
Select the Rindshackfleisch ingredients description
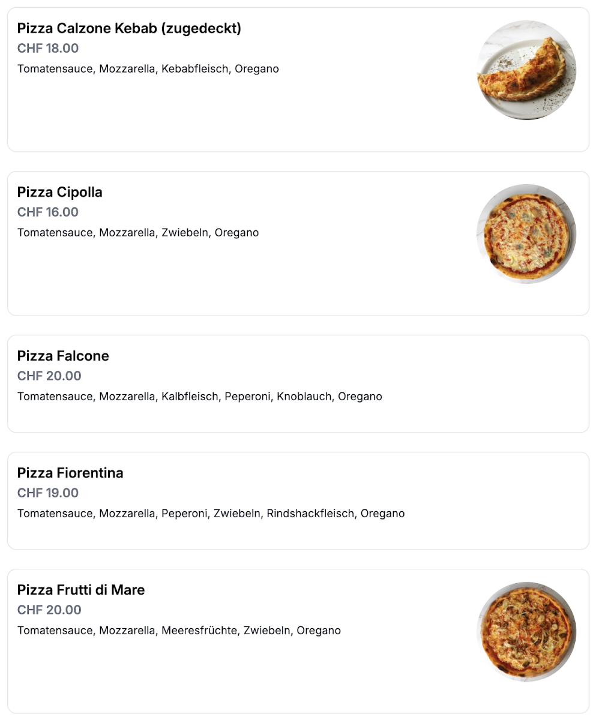211,514
